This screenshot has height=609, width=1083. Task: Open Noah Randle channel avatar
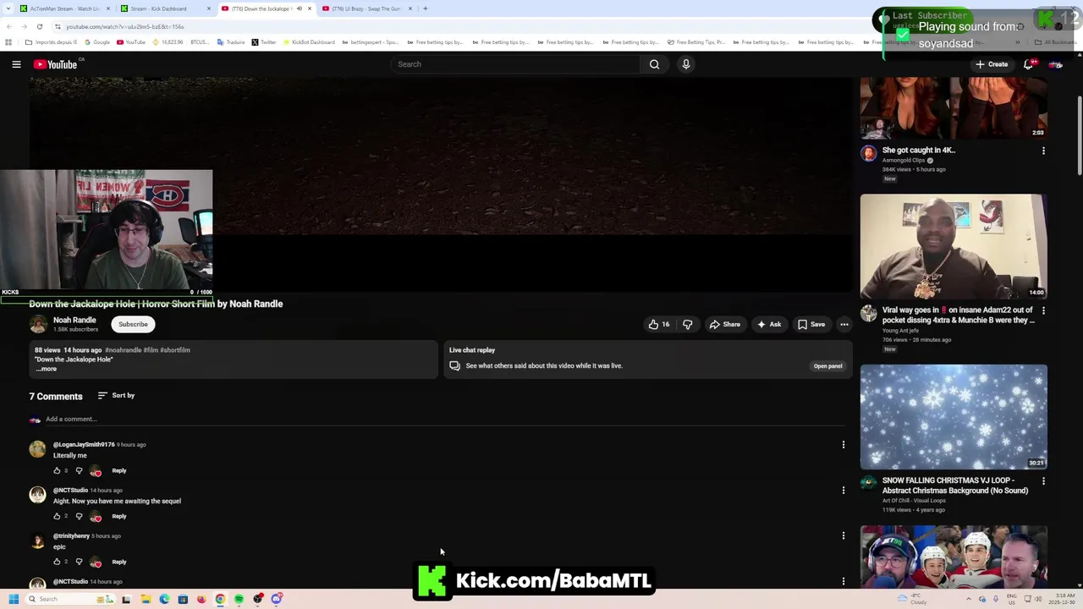tap(38, 324)
